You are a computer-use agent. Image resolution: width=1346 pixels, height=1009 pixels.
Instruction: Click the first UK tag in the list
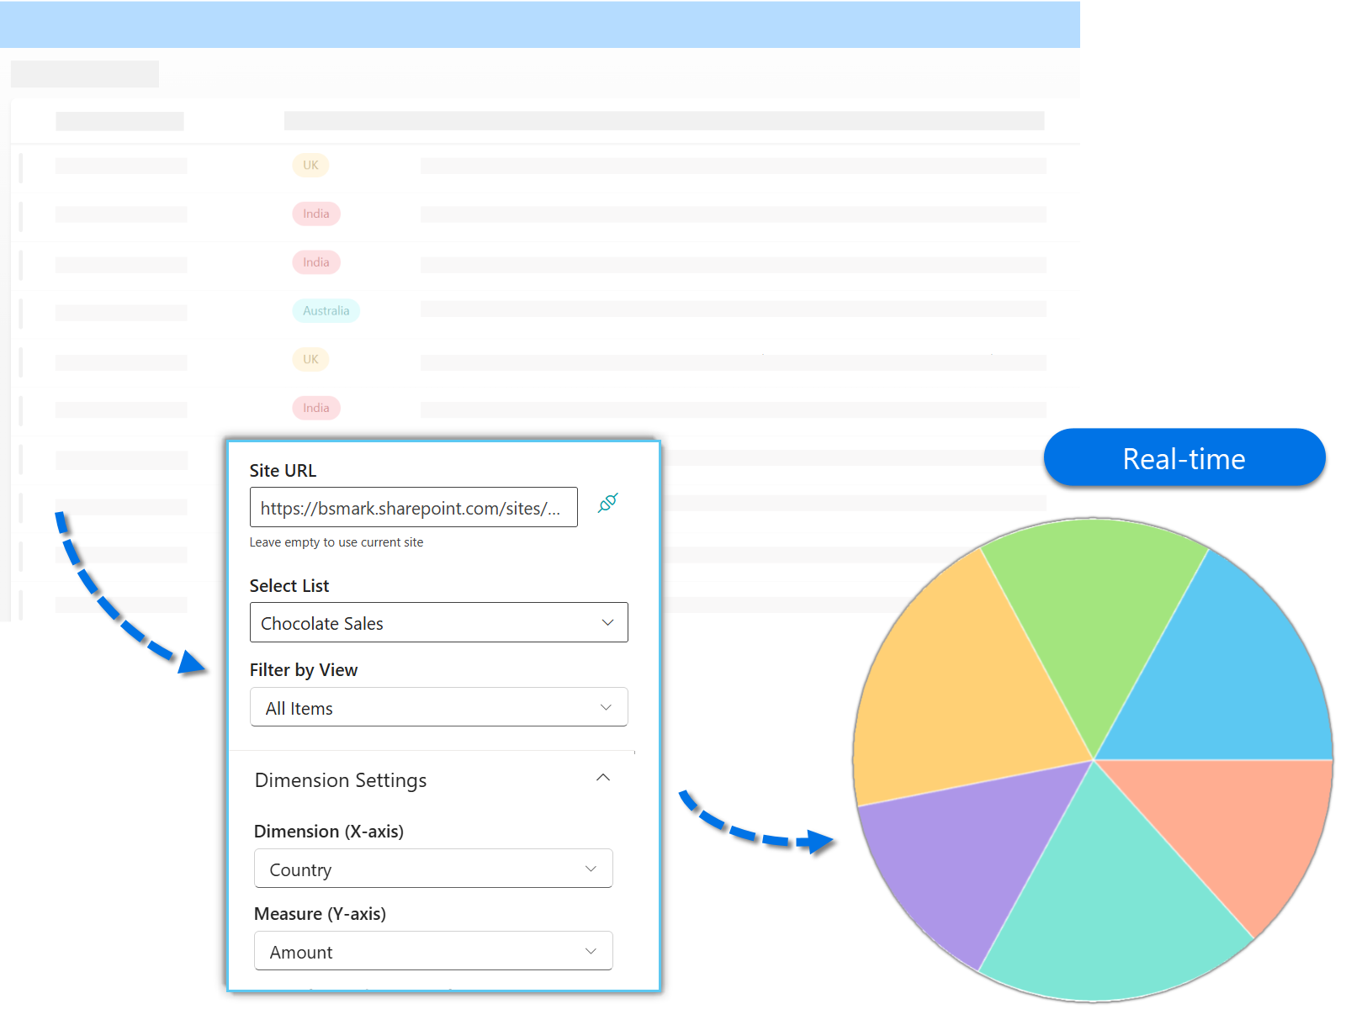310,165
